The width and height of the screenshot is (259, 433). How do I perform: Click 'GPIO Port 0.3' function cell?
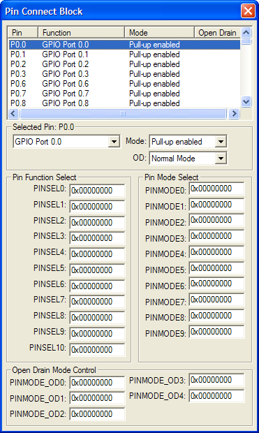coord(66,74)
